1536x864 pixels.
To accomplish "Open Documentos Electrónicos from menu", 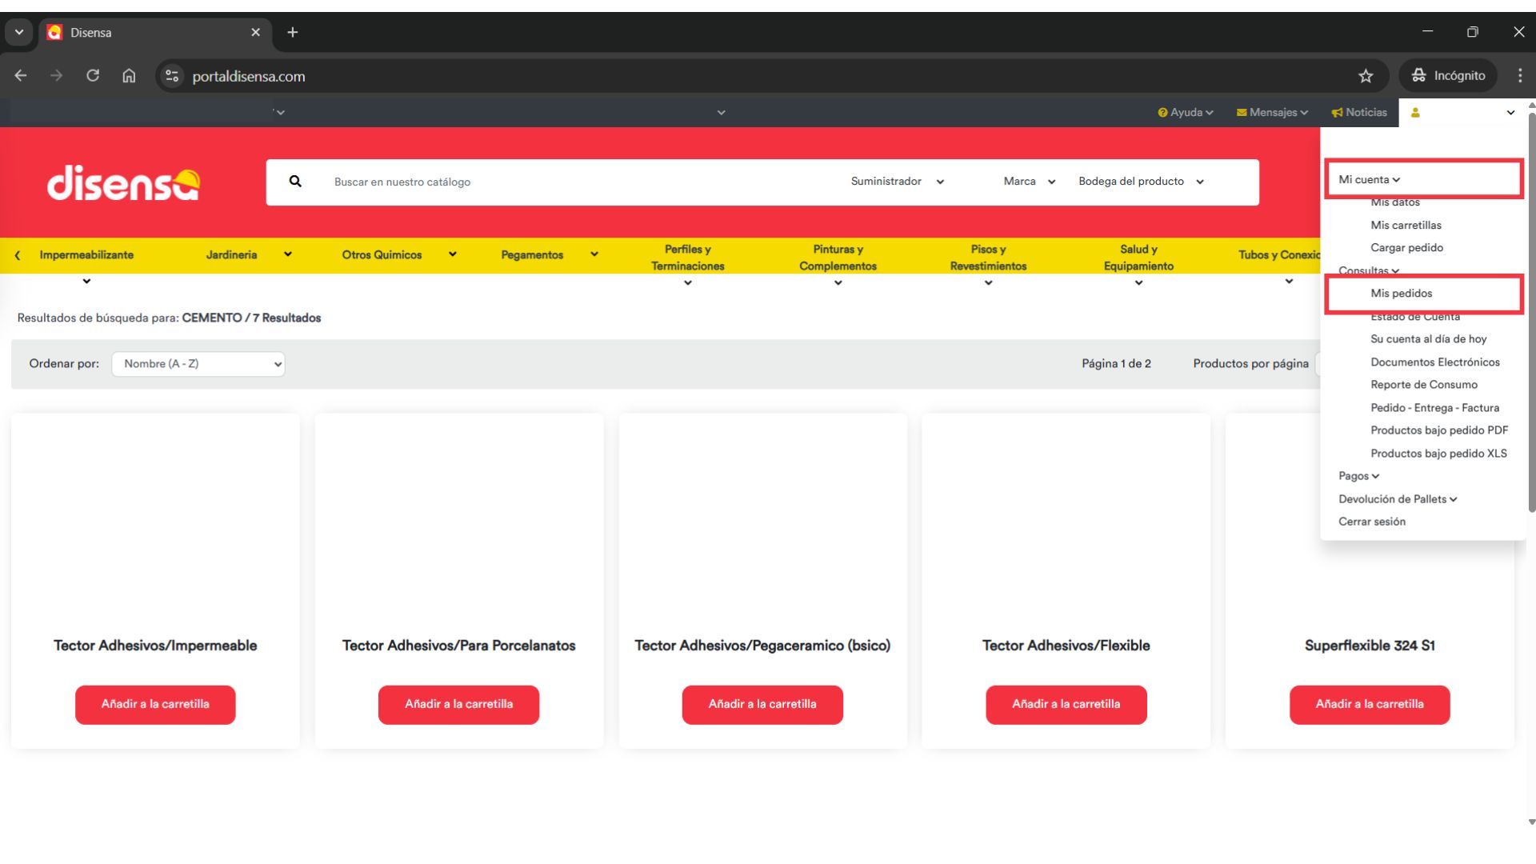I will click(x=1434, y=362).
